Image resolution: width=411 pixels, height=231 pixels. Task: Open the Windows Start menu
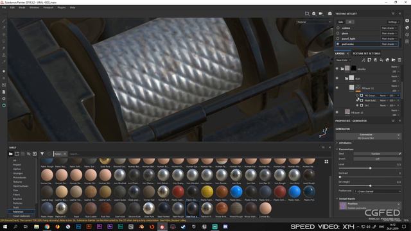pos(4,227)
